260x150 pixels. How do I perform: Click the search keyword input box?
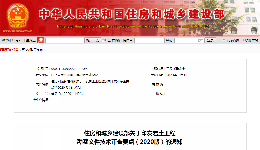[64, 40]
